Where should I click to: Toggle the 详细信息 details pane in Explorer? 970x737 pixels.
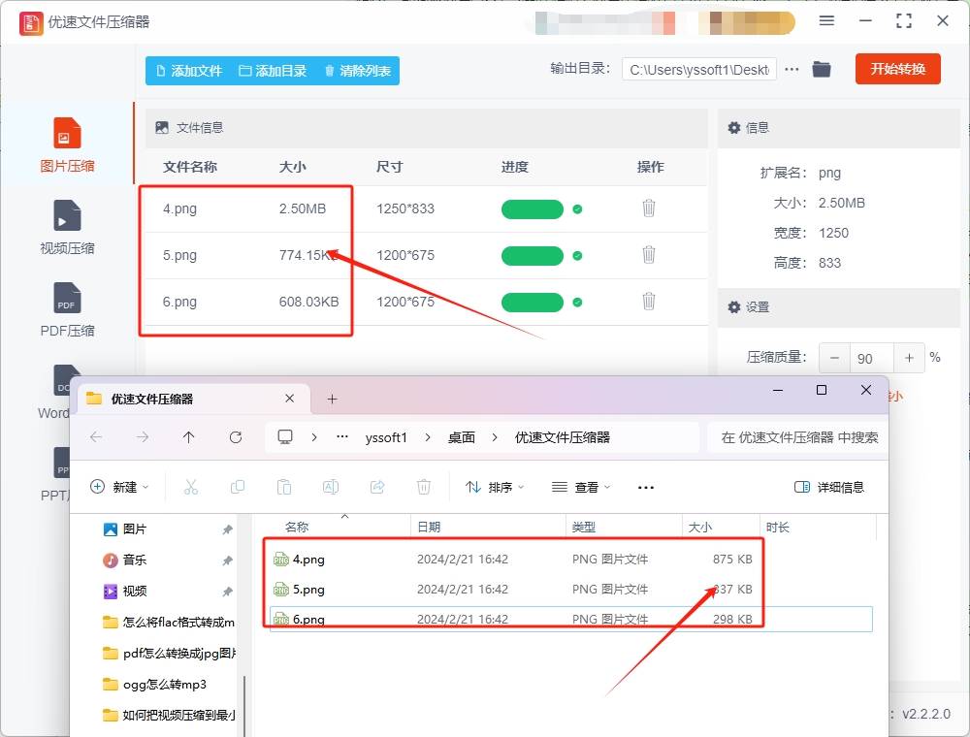point(826,487)
